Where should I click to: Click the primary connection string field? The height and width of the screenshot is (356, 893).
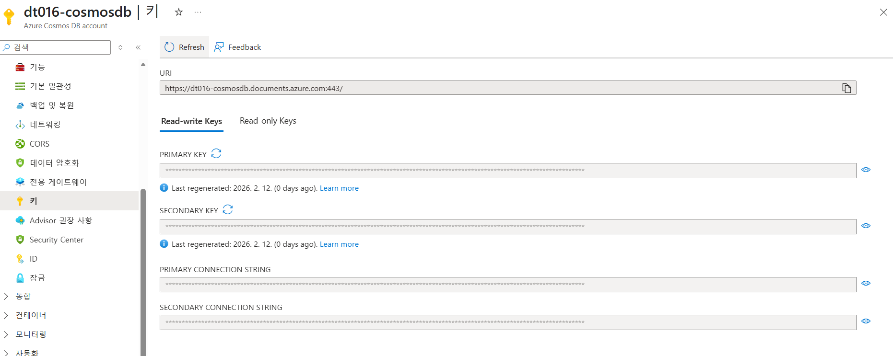pyautogui.click(x=508, y=285)
